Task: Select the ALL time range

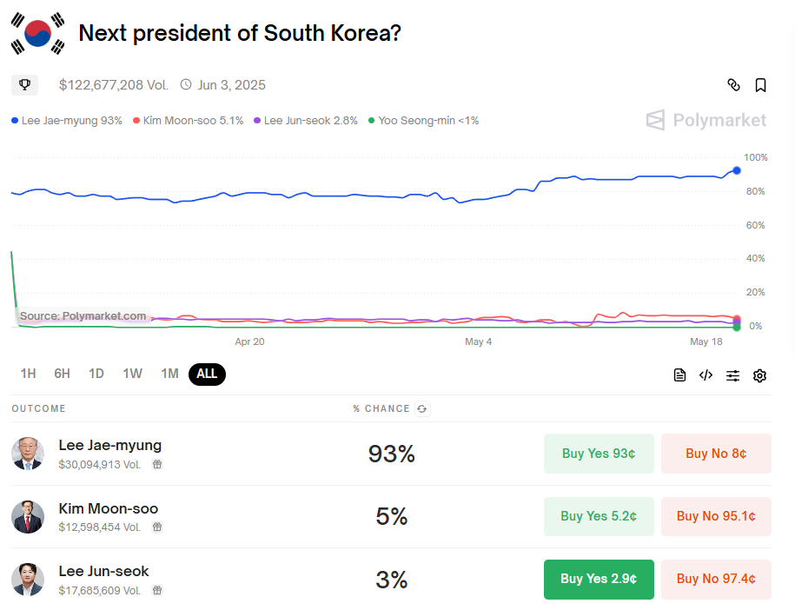Action: coord(207,374)
